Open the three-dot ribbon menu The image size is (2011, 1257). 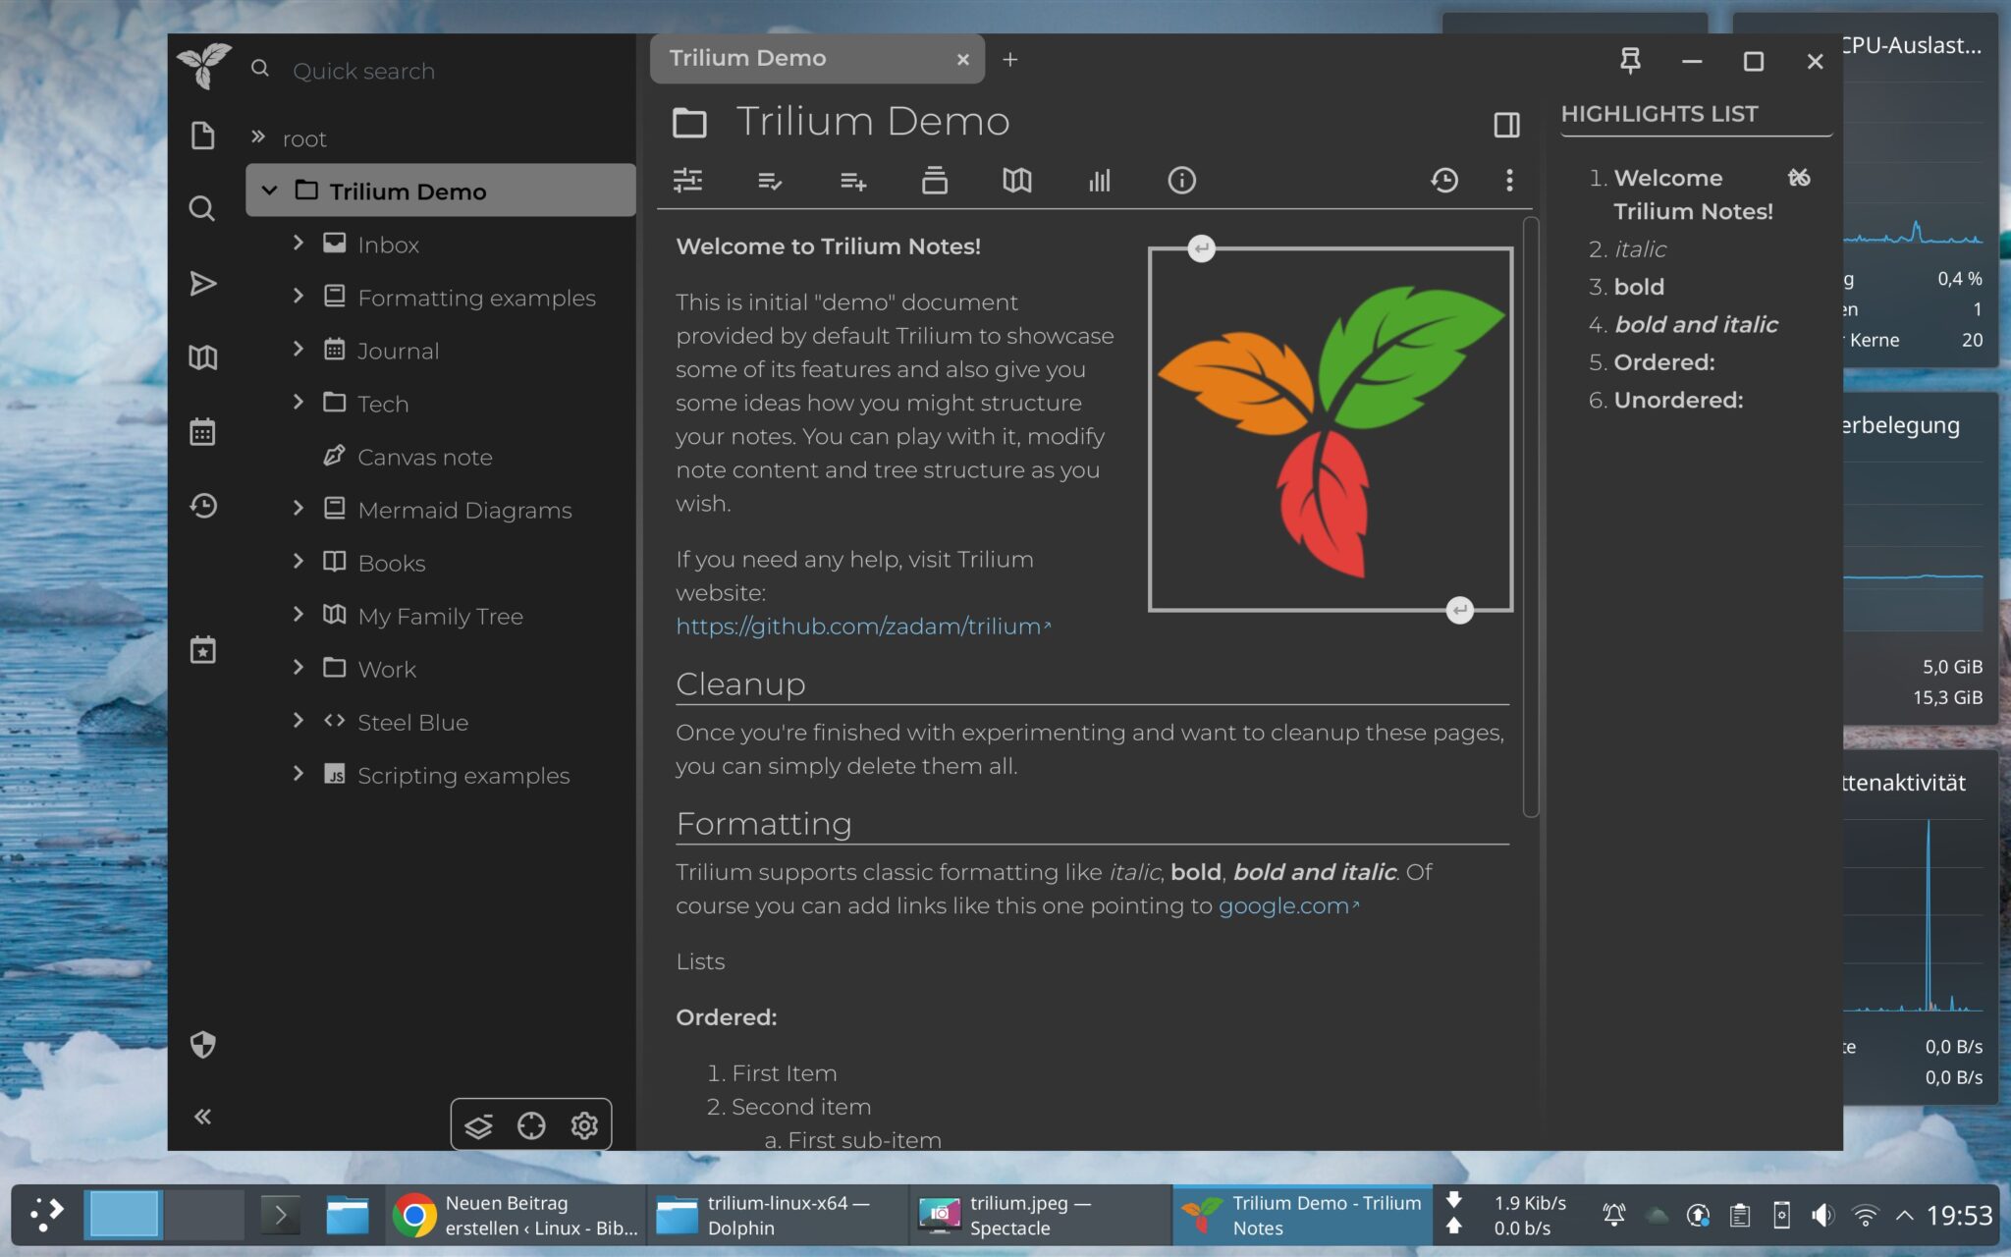pos(1510,181)
